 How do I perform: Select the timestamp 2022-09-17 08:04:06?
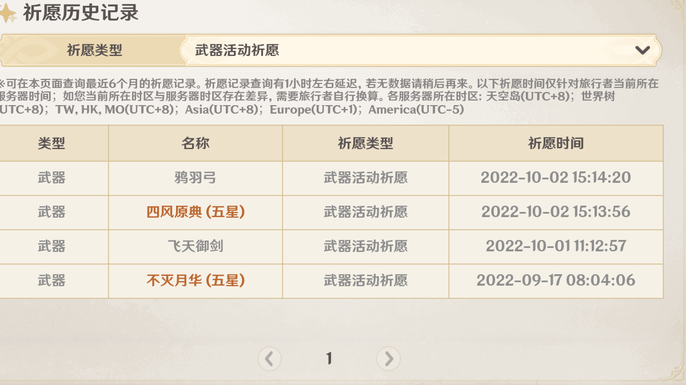(x=556, y=280)
